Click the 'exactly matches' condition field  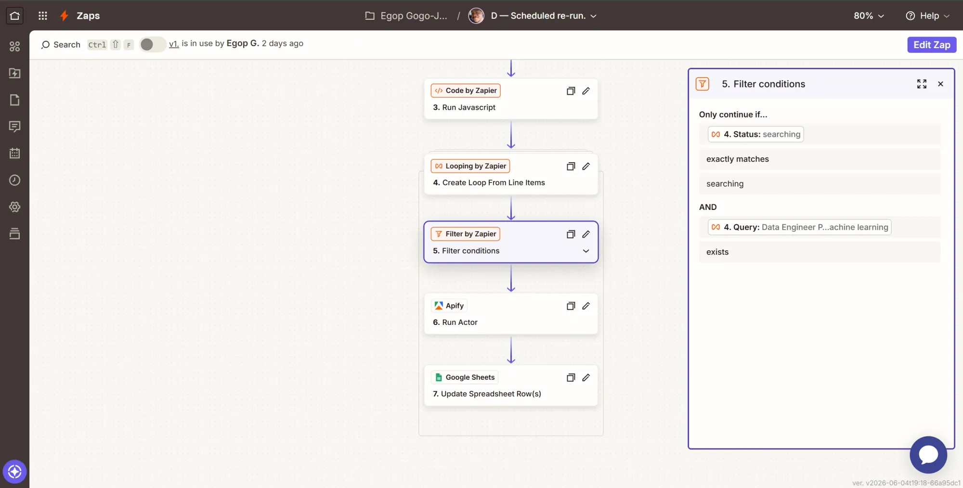pos(820,159)
